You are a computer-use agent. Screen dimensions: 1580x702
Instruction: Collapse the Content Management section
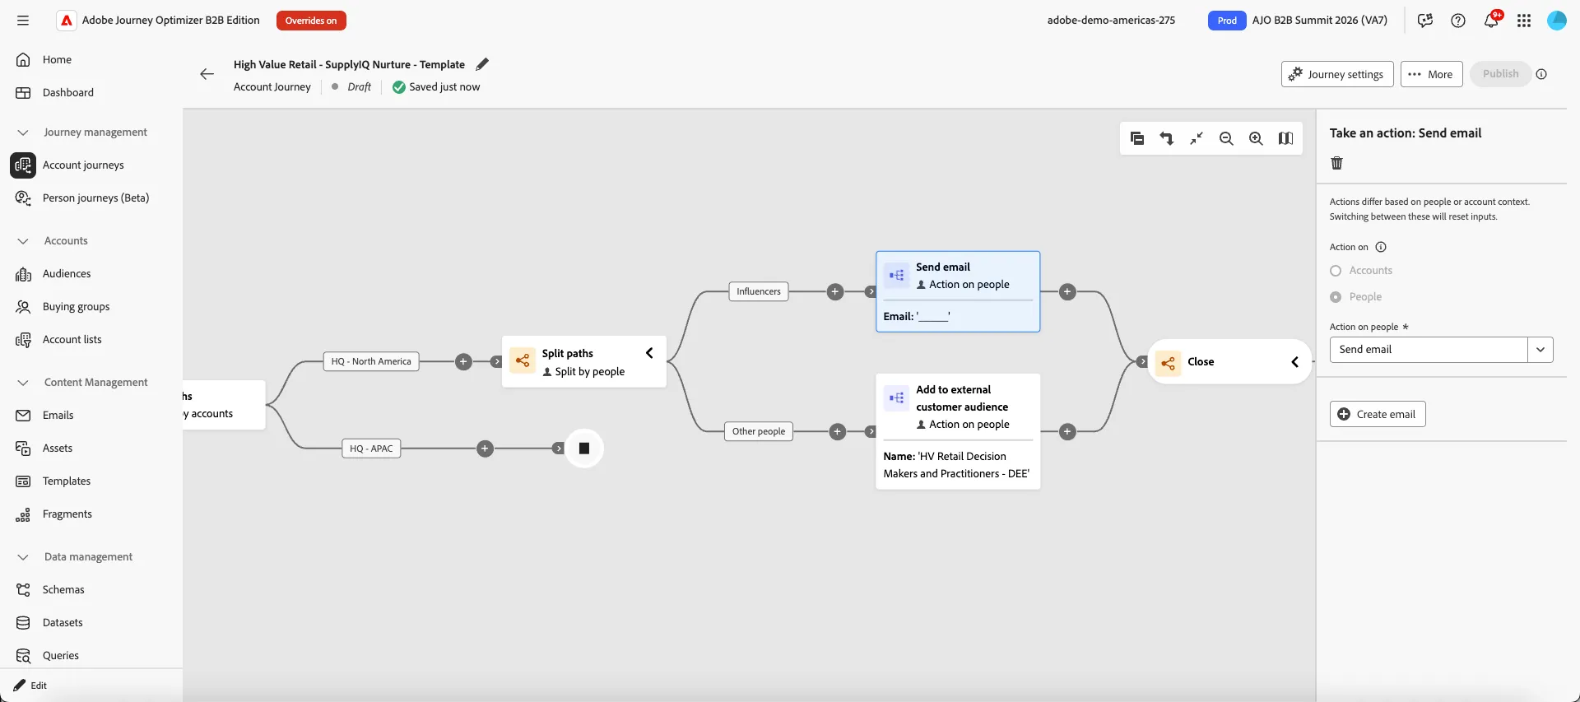(23, 383)
